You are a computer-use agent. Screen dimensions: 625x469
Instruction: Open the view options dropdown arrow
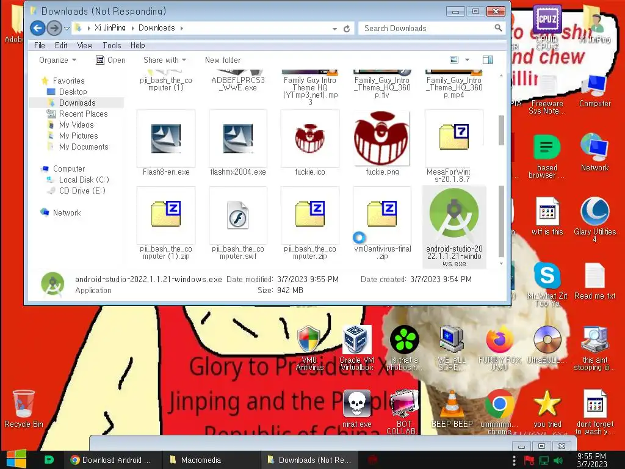(467, 60)
